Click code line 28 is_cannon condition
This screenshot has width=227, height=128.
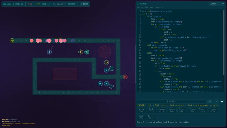pos(191,81)
